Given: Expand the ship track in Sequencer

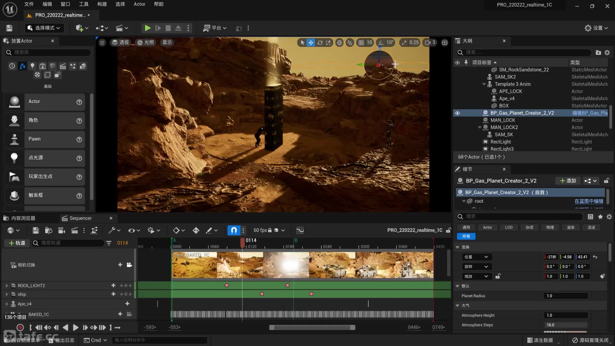Looking at the screenshot, I should (7, 294).
